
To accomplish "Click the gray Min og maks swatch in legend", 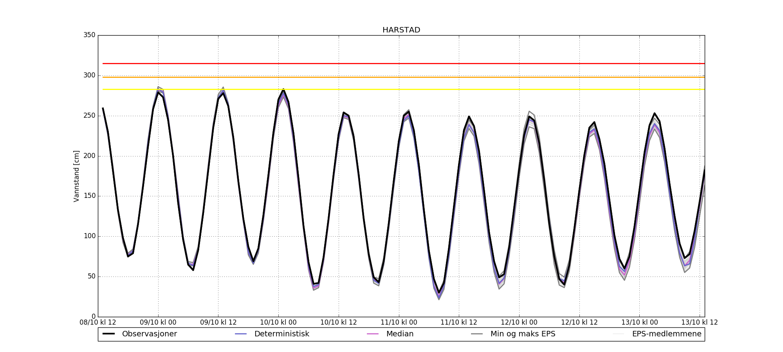I will [477, 334].
